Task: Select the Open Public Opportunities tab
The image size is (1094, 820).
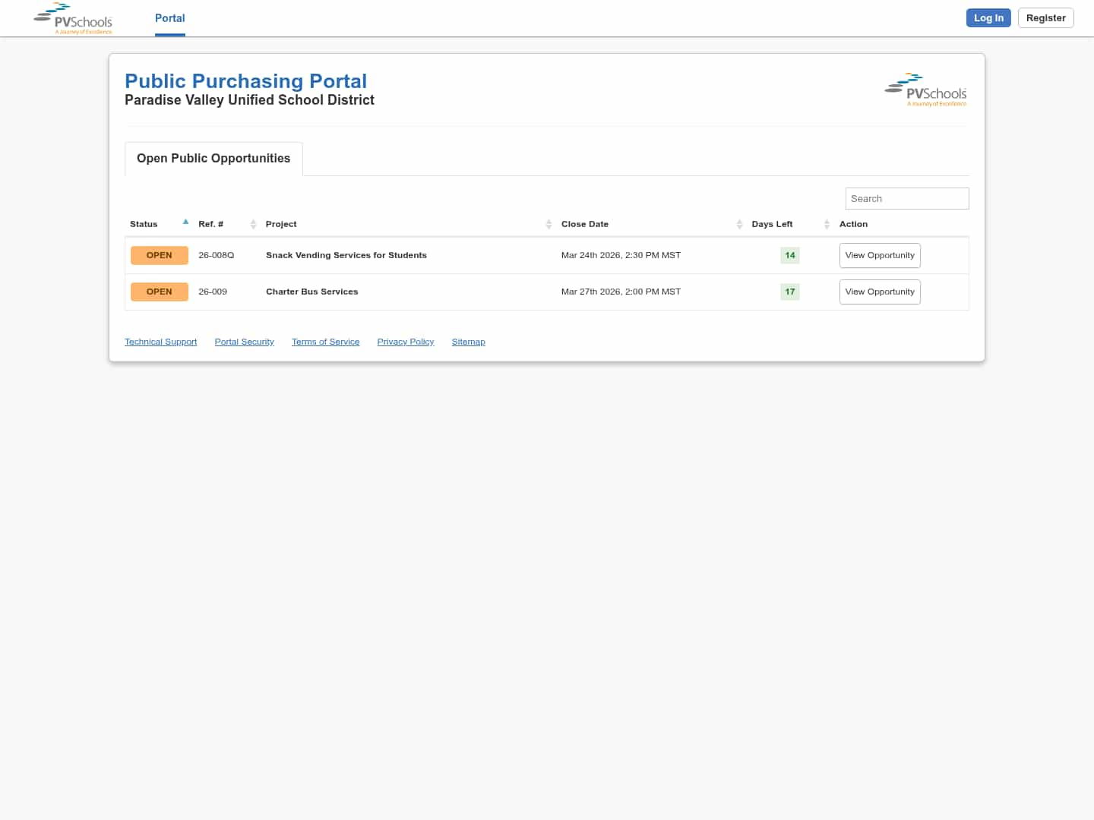Action: (x=213, y=159)
